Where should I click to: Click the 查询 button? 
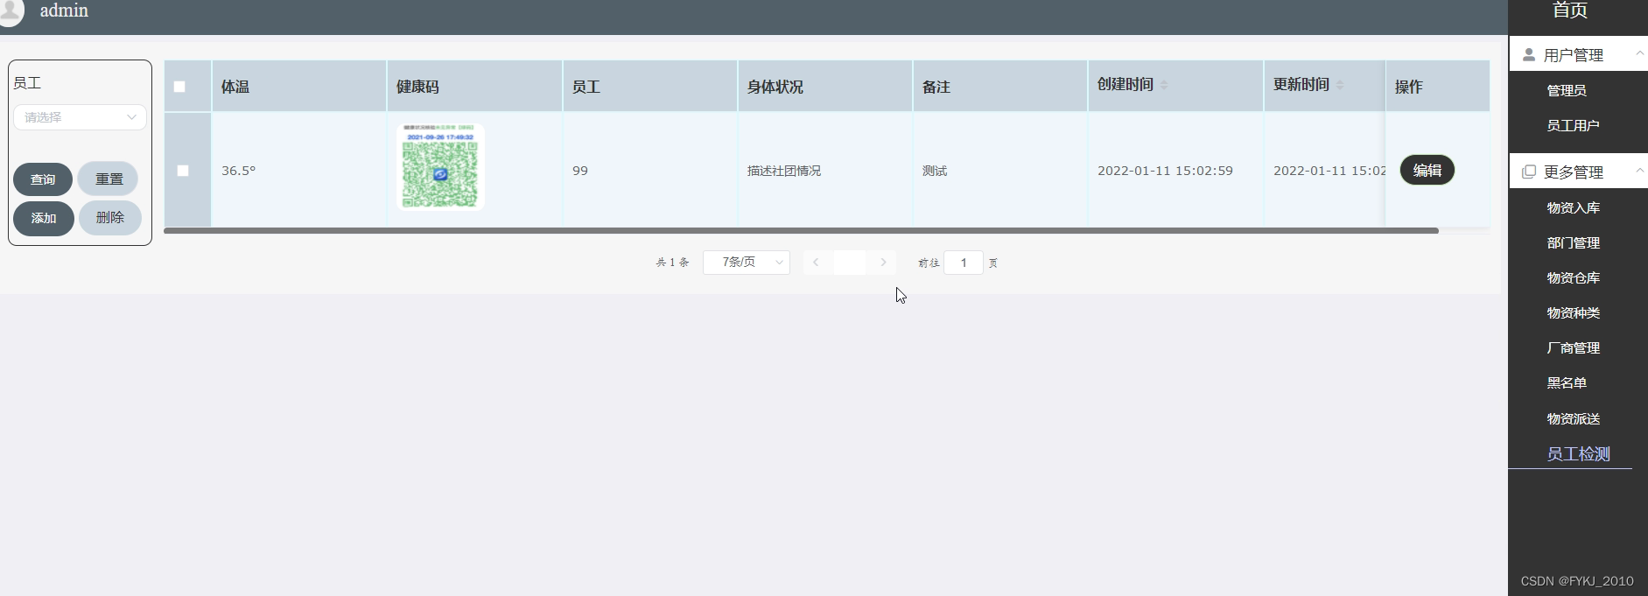point(43,179)
